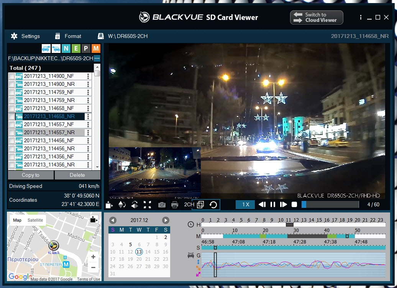This screenshot has width=397, height=288.
Task: Open options menu for 20171213_114900_NR
Action: (88, 84)
